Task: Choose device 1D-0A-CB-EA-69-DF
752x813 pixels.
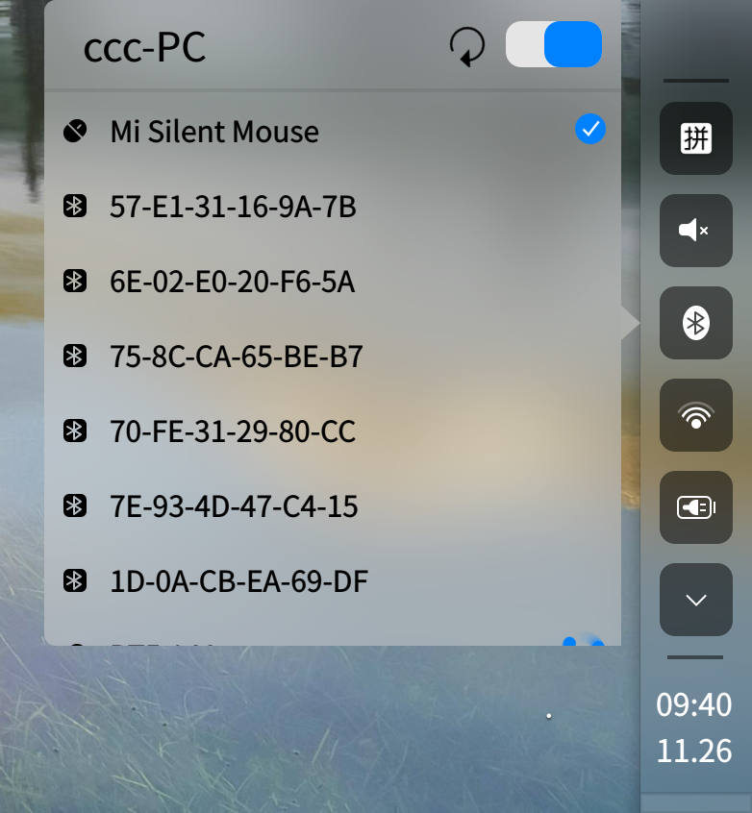Action: (239, 581)
